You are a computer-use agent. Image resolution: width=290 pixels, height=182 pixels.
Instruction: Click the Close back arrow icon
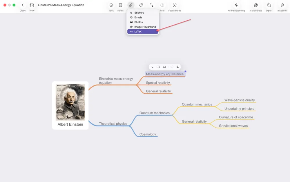tap(23, 5)
